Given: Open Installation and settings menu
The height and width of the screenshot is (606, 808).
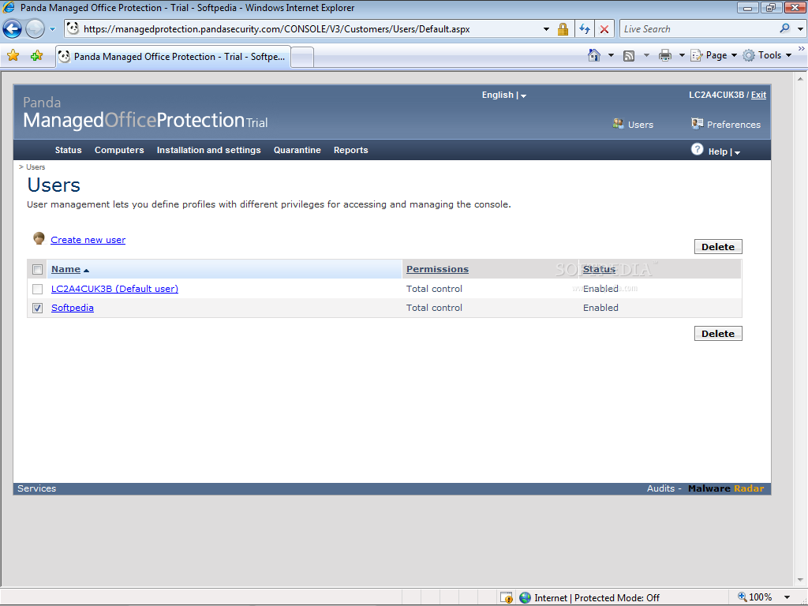Looking at the screenshot, I should click(x=208, y=150).
